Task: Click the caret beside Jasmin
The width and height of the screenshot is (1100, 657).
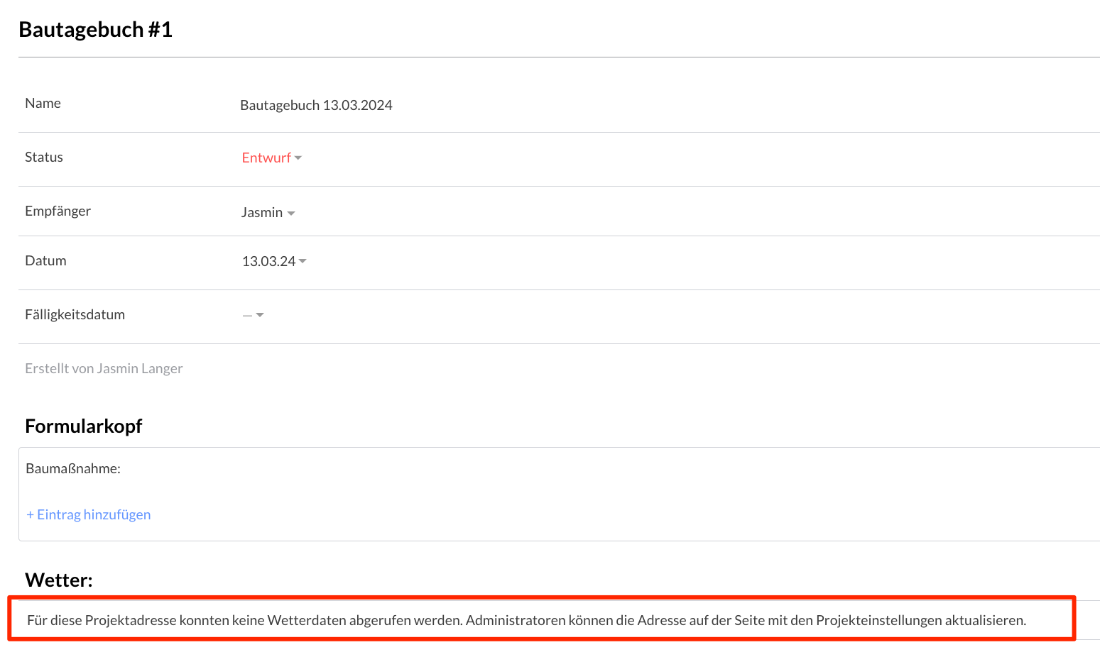Action: pyautogui.click(x=291, y=214)
